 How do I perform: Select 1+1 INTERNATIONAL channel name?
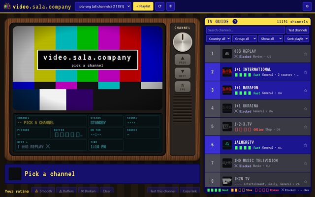(252, 69)
